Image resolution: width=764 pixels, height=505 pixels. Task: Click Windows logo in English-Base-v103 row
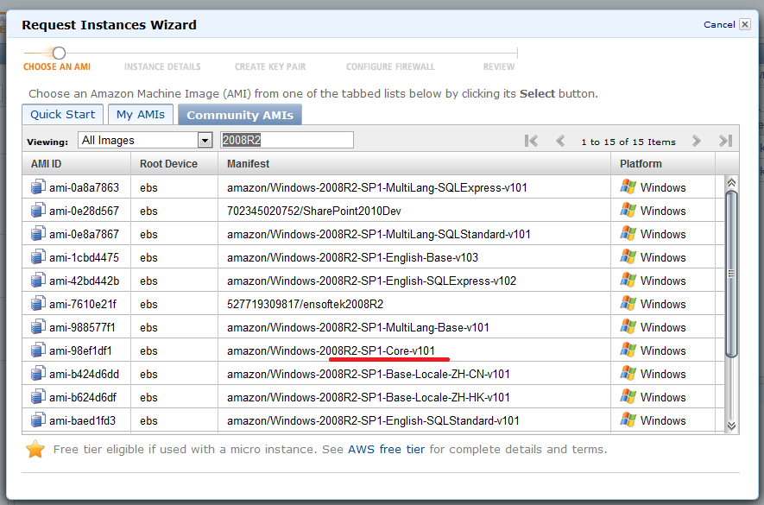628,257
